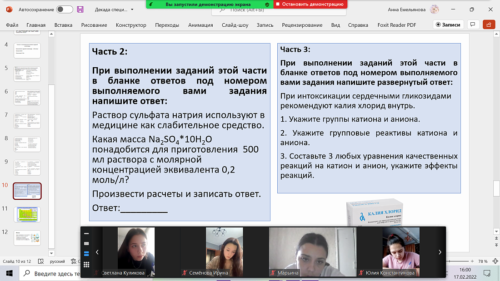Save the presentation using the save icon
The image size is (500, 281).
(81, 9)
